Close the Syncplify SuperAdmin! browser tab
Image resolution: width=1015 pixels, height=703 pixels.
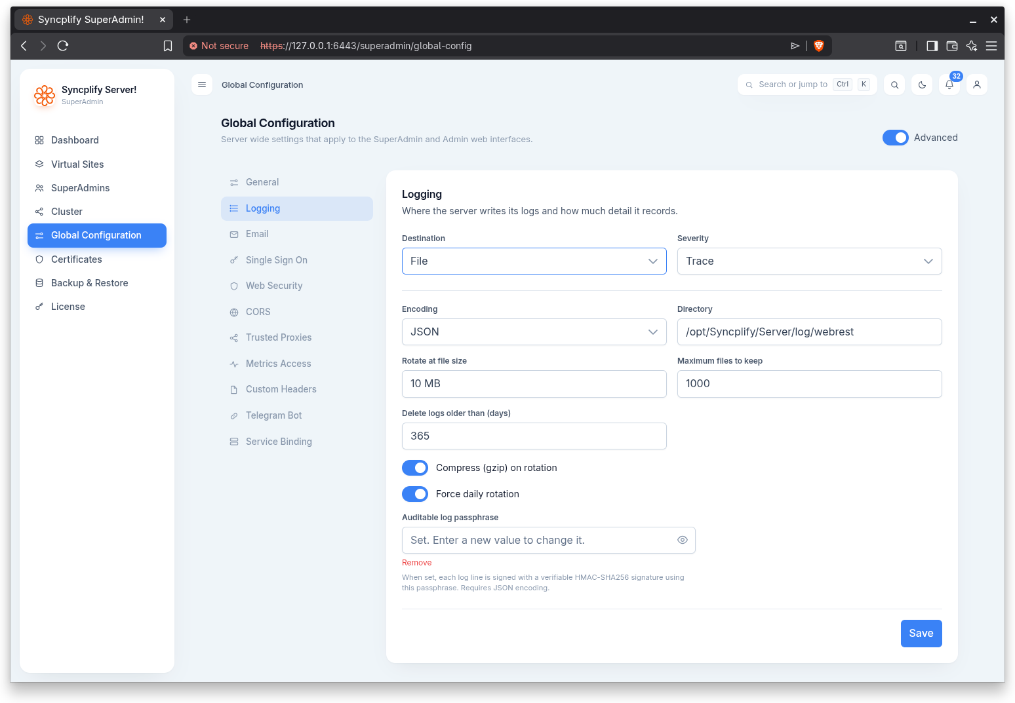click(163, 20)
